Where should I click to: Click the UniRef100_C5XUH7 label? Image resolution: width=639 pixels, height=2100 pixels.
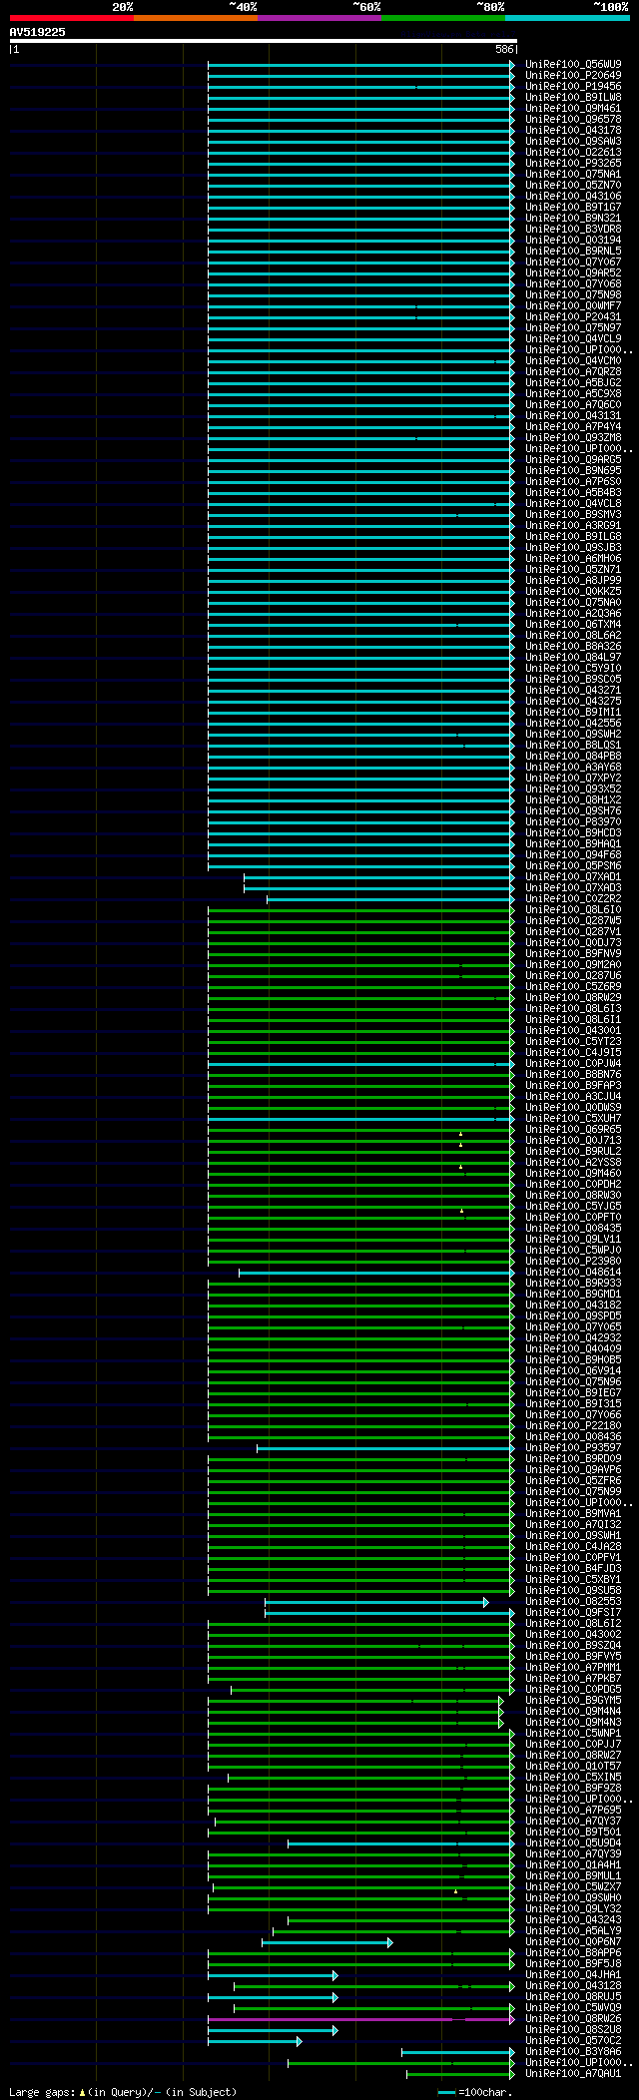point(573,1118)
